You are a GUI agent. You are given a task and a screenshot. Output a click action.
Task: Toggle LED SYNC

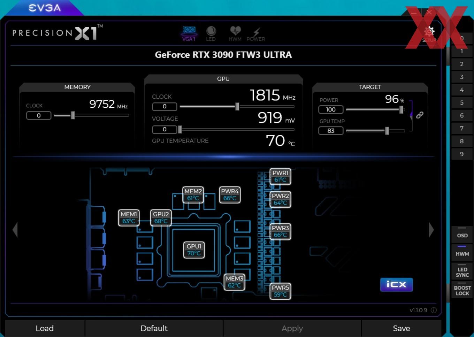click(x=462, y=271)
